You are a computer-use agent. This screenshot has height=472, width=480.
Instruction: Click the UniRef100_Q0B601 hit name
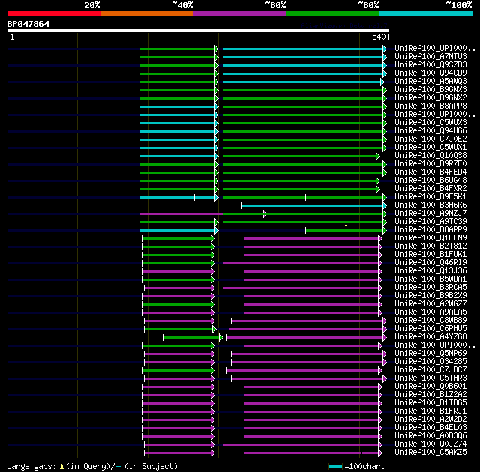pos(430,387)
